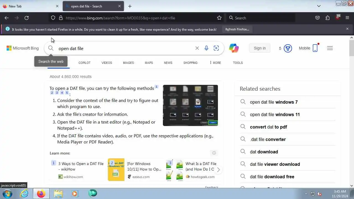Open Microsoft Rewards trophy icon
Screen dimensions: 354x199
tap(288, 48)
